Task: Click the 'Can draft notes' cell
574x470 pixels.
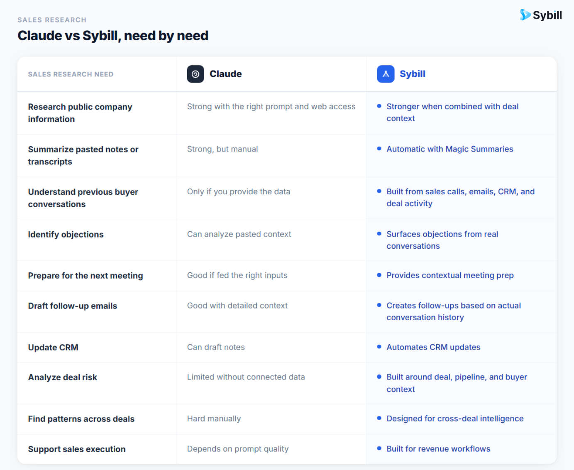Action: [x=216, y=347]
